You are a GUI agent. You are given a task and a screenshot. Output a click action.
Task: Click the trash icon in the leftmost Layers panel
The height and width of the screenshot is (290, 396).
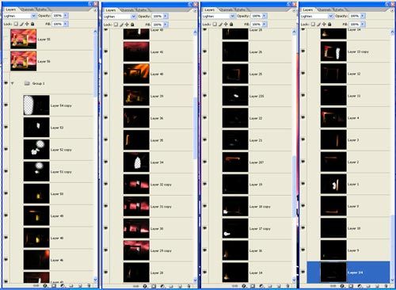tap(89, 286)
